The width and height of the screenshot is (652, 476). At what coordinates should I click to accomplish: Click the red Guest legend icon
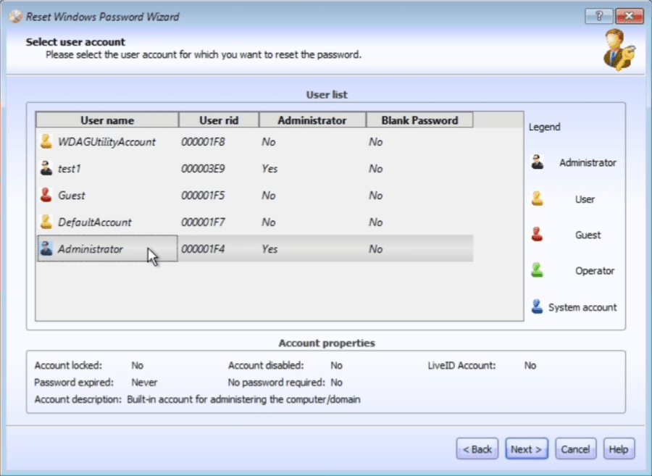538,235
